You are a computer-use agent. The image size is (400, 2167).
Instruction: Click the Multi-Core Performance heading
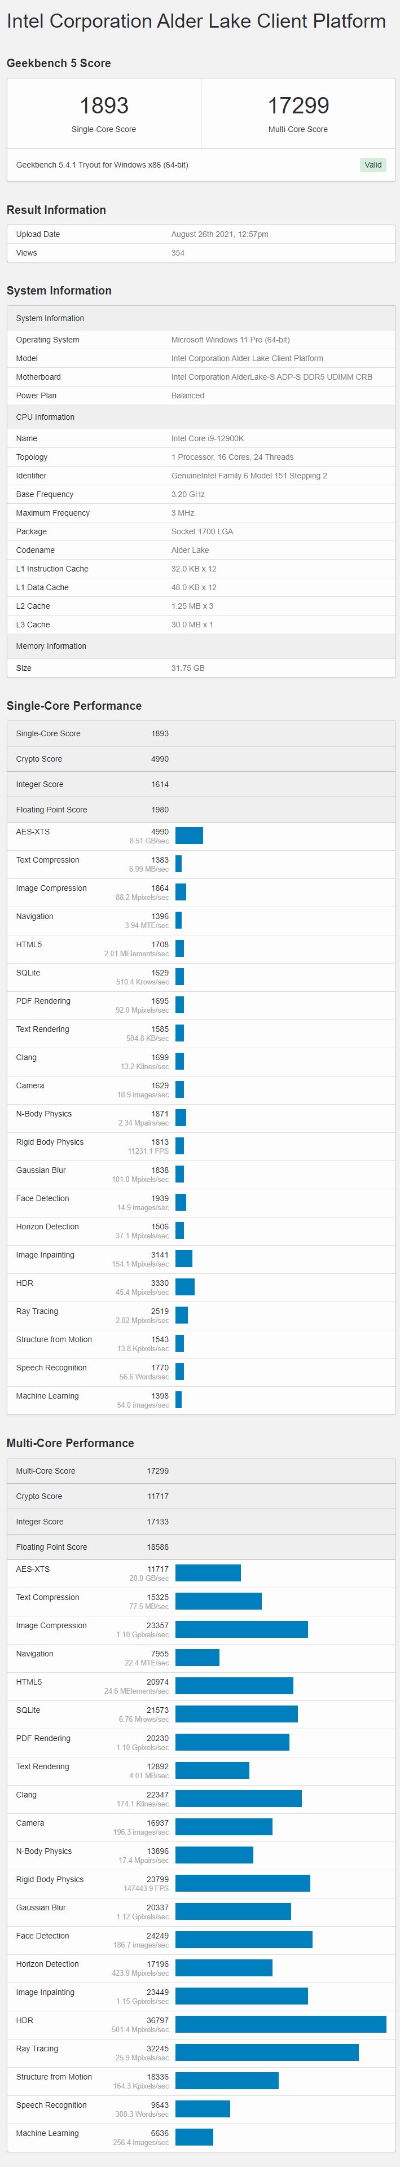70,1443
